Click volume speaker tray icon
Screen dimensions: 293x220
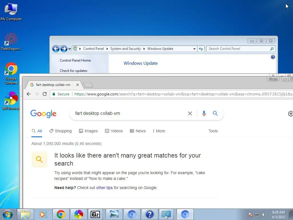pos(264,215)
